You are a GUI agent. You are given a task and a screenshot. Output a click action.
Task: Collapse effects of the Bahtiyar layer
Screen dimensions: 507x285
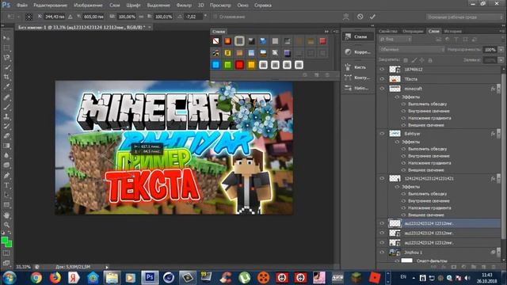point(498,134)
